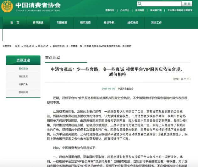Select 重点活动 in the sidebar
This screenshot has height=167, width=198.
click(23, 69)
